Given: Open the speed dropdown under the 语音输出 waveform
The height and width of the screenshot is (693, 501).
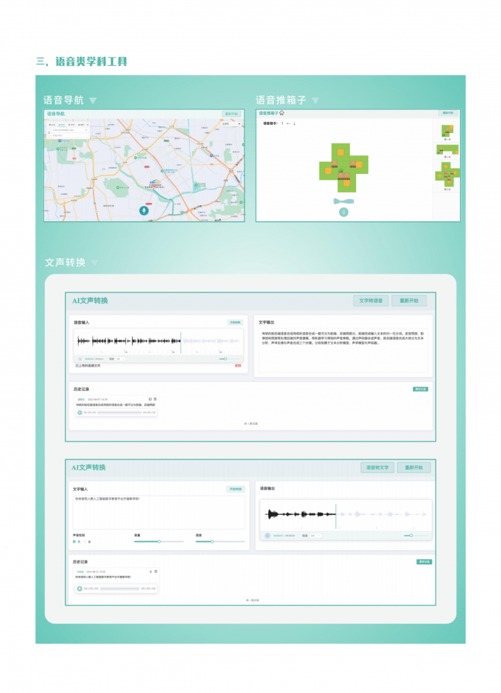Looking at the screenshot, I should tap(316, 536).
